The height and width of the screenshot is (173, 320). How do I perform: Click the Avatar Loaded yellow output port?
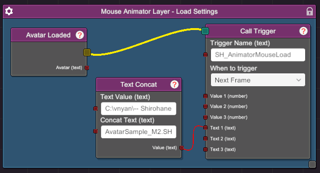[x=87, y=52]
